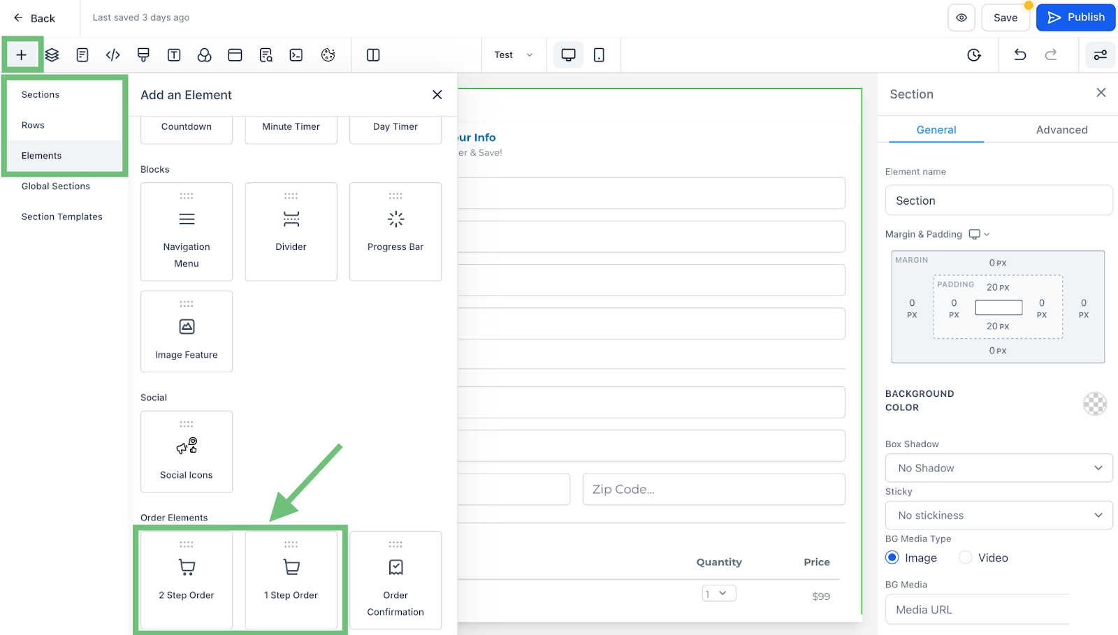Close the Add an Element panel
1118x635 pixels.
(437, 94)
